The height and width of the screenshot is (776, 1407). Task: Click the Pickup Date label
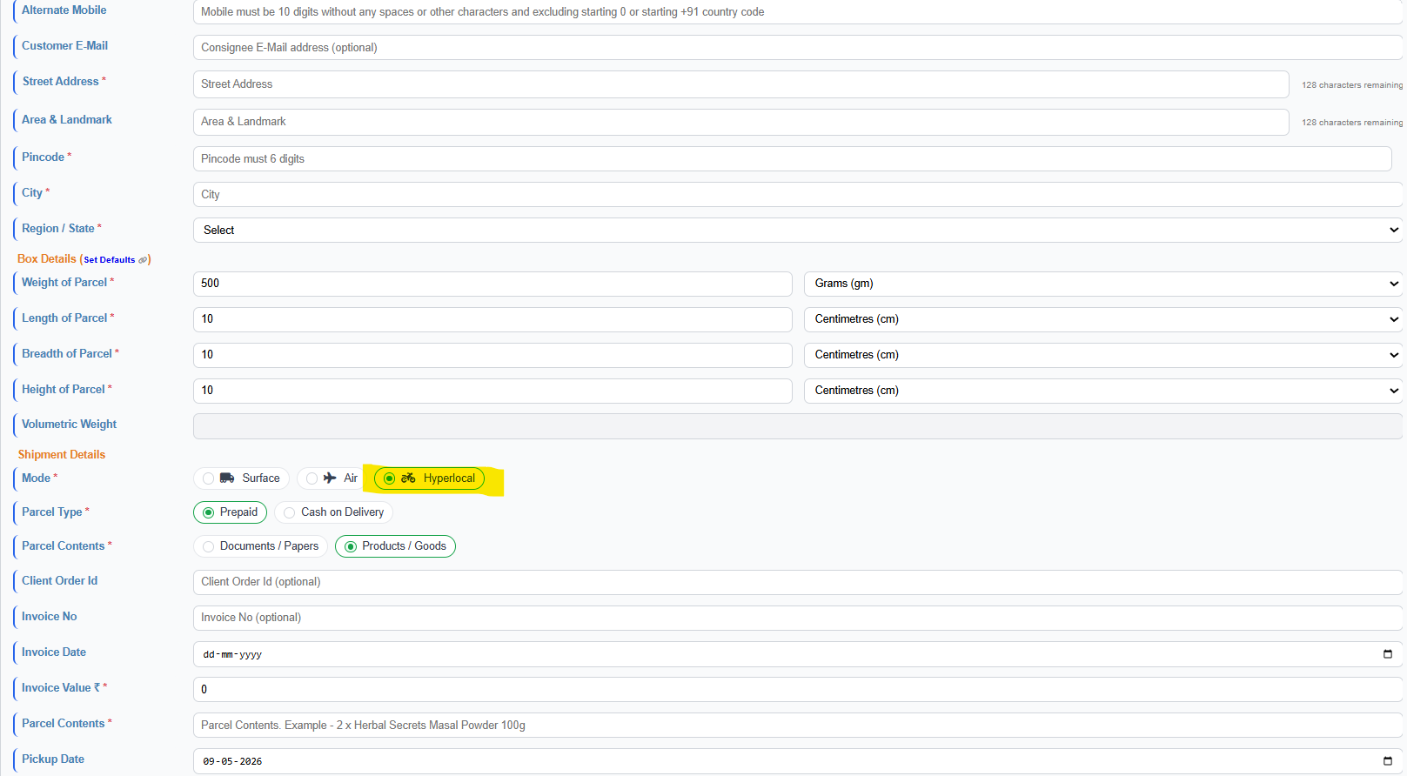tap(53, 759)
